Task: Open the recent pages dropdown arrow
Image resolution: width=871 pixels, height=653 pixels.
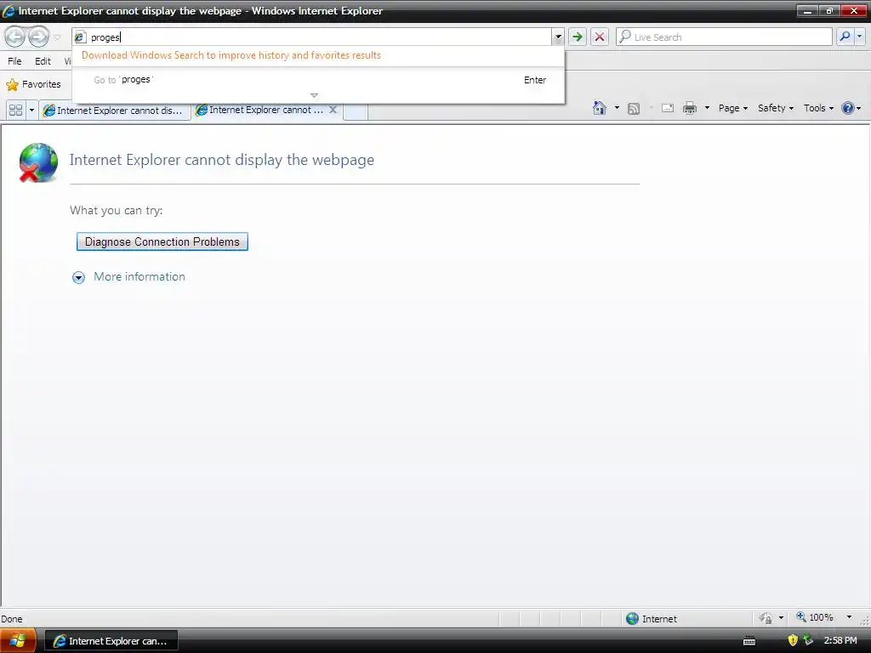Action: click(57, 37)
